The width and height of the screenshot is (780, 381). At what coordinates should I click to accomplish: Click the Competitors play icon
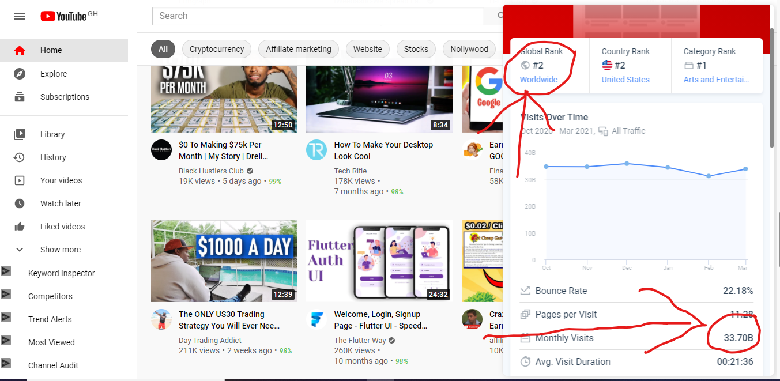tap(6, 294)
